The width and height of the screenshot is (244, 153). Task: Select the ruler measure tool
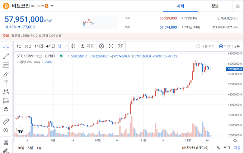point(6,121)
